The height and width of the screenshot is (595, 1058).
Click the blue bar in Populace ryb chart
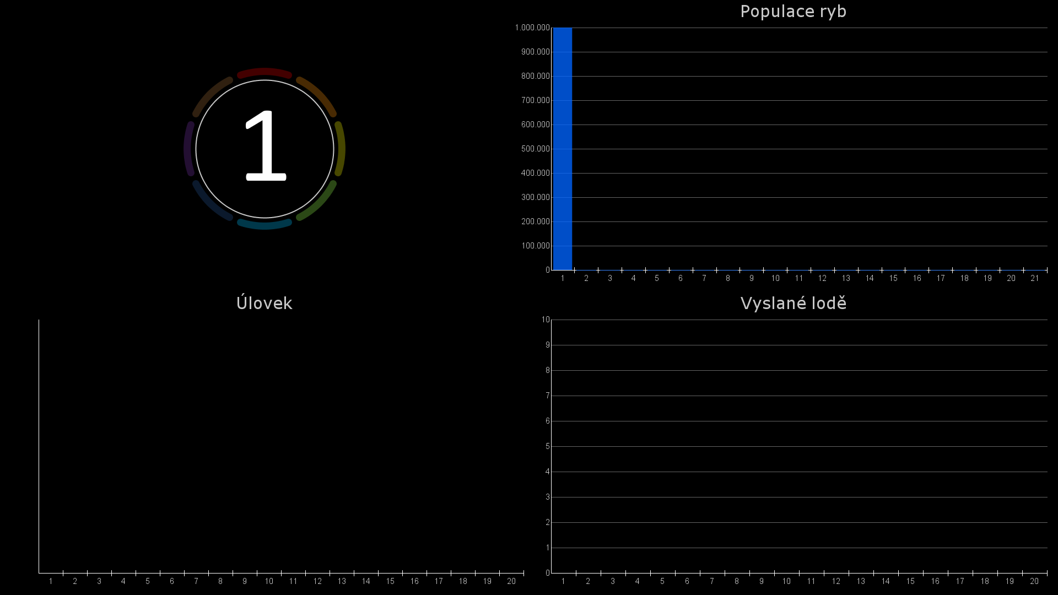pyautogui.click(x=562, y=149)
